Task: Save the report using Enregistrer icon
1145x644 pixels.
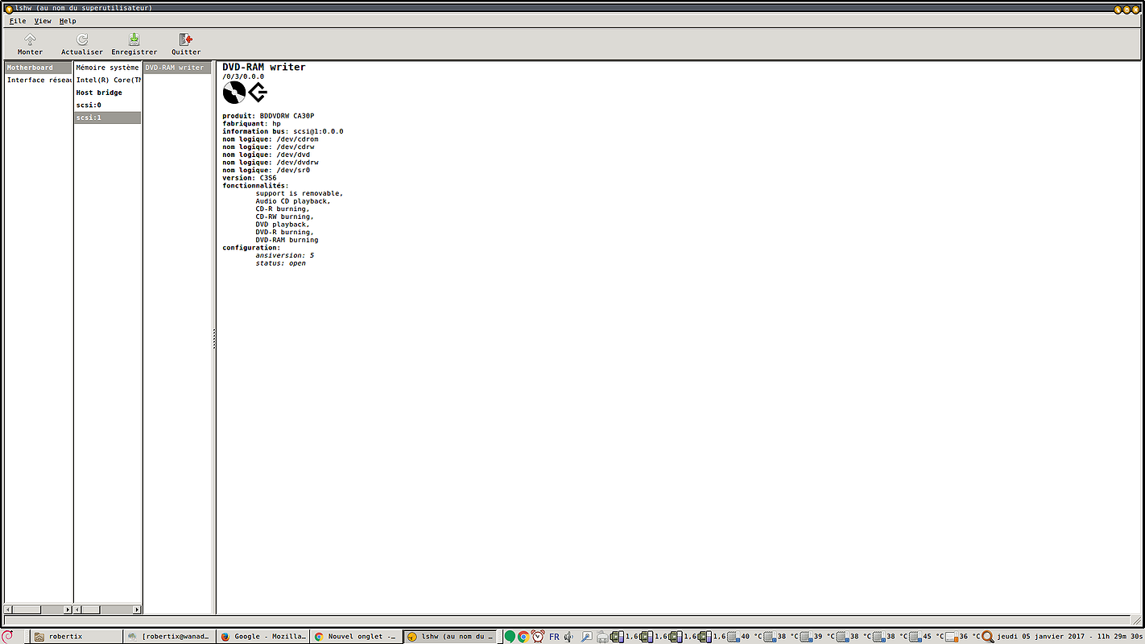Action: [x=134, y=39]
